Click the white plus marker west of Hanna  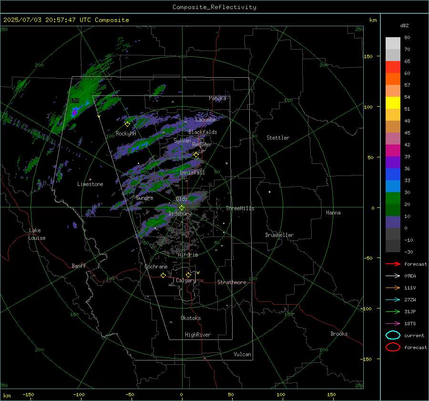pyautogui.click(x=269, y=192)
